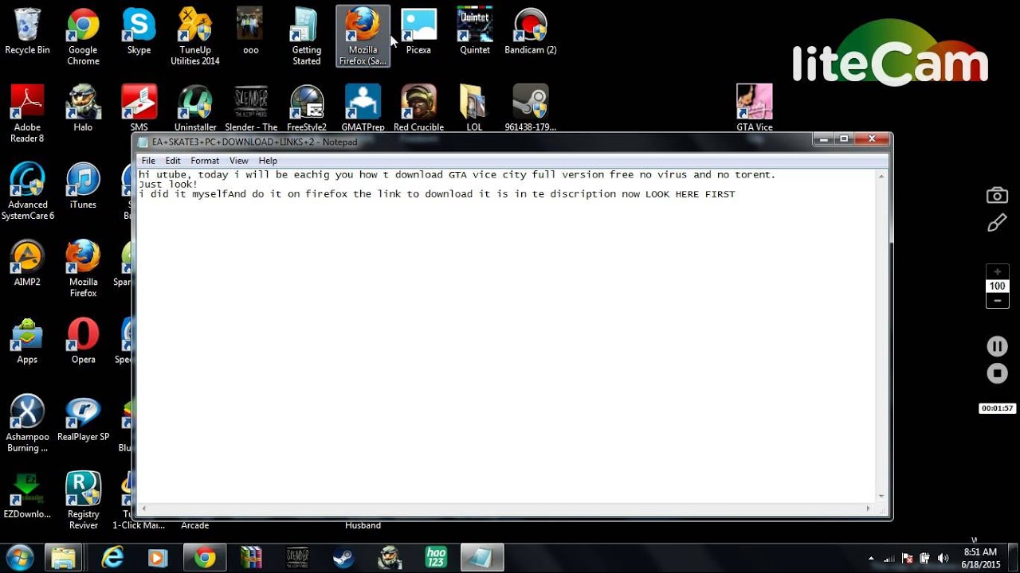Screen dimensions: 1020x573
Task: Increase liteCam zoom with the plus button
Action: (997, 271)
